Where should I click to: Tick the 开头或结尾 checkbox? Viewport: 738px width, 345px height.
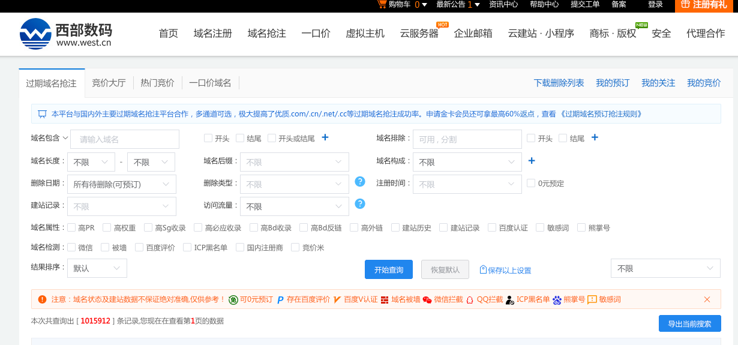pos(272,138)
